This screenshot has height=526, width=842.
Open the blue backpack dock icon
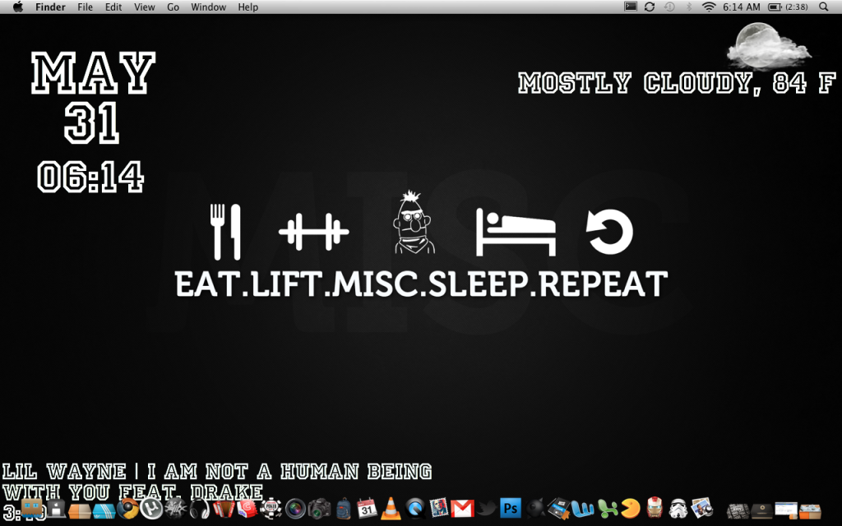coord(343,508)
